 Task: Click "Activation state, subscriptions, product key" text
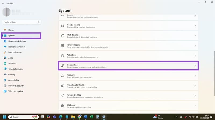tap(83, 57)
